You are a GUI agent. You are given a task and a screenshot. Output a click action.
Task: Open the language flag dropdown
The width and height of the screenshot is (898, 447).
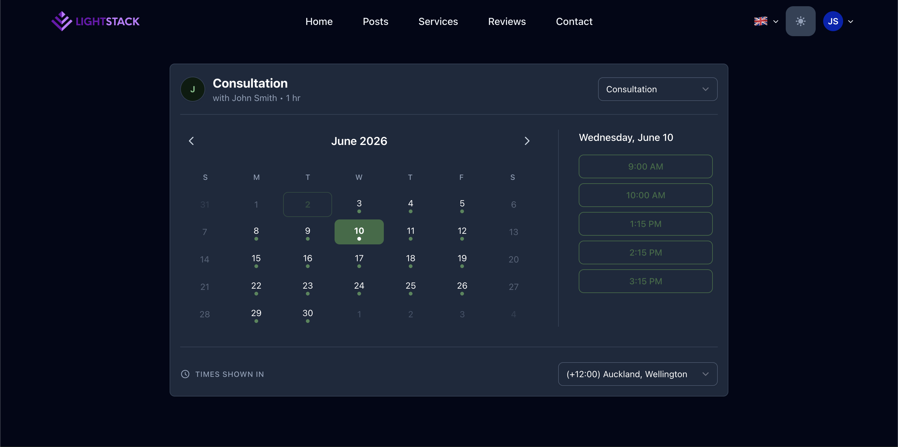[766, 21]
